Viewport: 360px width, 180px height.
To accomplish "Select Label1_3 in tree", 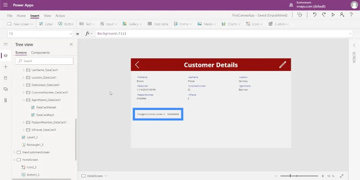I will pyautogui.click(x=32, y=137).
